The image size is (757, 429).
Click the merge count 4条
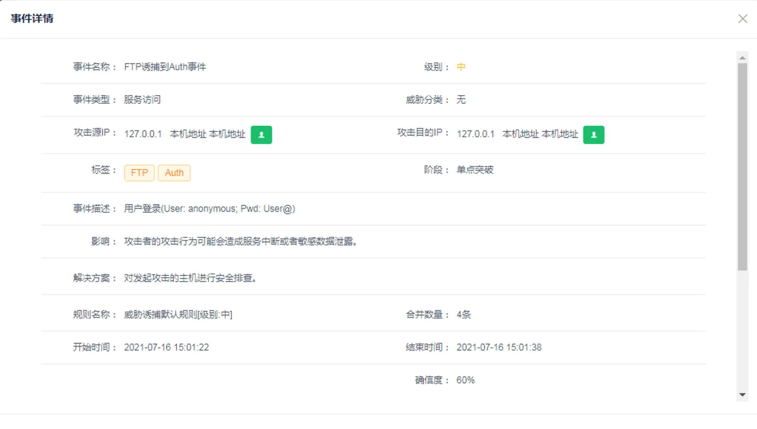464,315
